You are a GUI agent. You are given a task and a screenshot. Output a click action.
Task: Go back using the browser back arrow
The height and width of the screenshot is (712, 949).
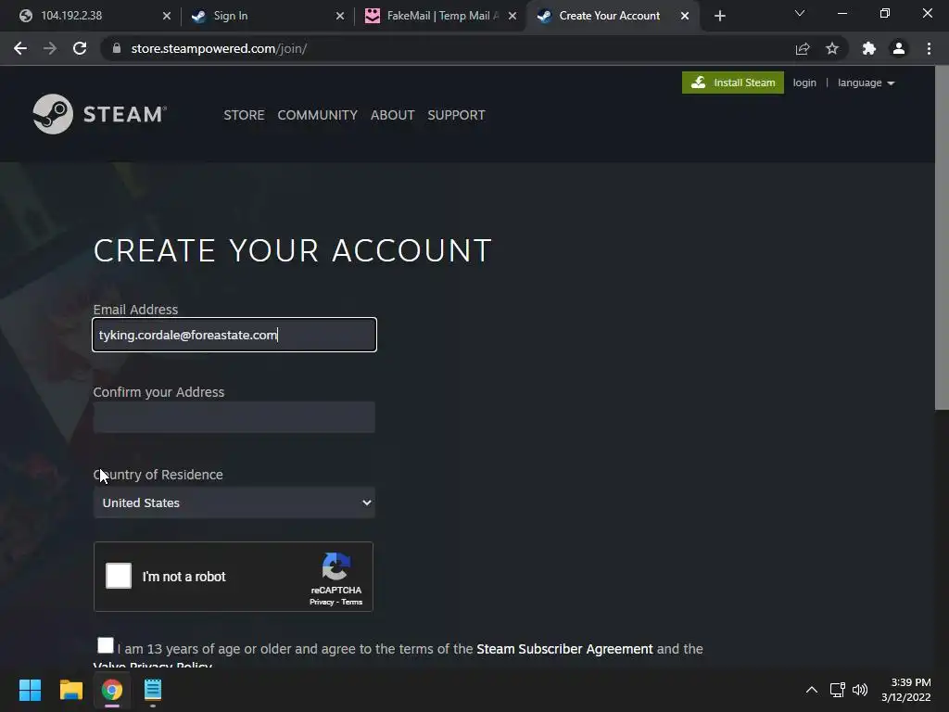pos(20,48)
